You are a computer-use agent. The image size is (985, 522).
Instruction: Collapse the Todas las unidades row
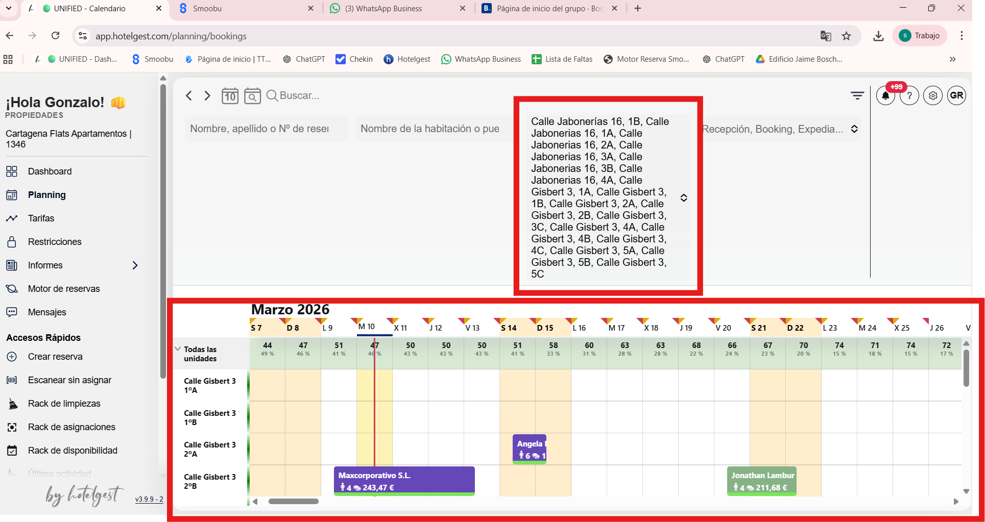178,349
